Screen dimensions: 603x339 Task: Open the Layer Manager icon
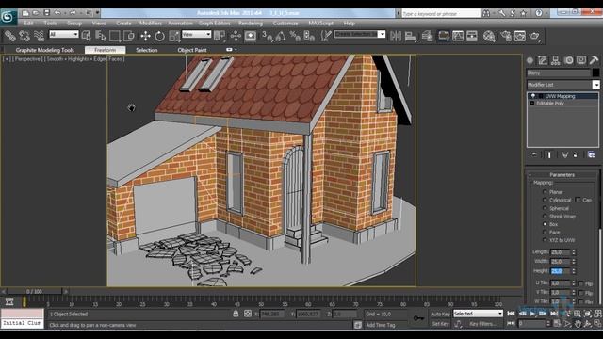point(427,36)
